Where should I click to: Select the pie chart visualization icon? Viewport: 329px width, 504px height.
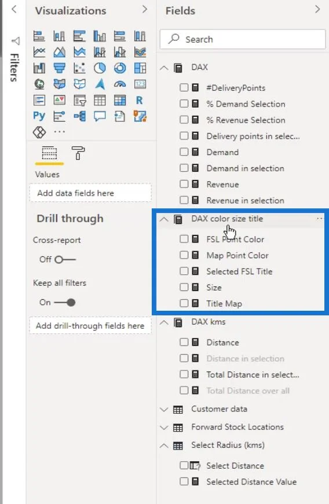point(100,68)
